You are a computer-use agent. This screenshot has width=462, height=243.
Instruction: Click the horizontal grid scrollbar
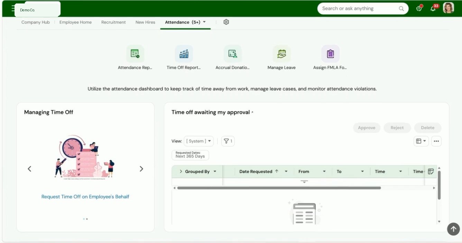[279, 188]
